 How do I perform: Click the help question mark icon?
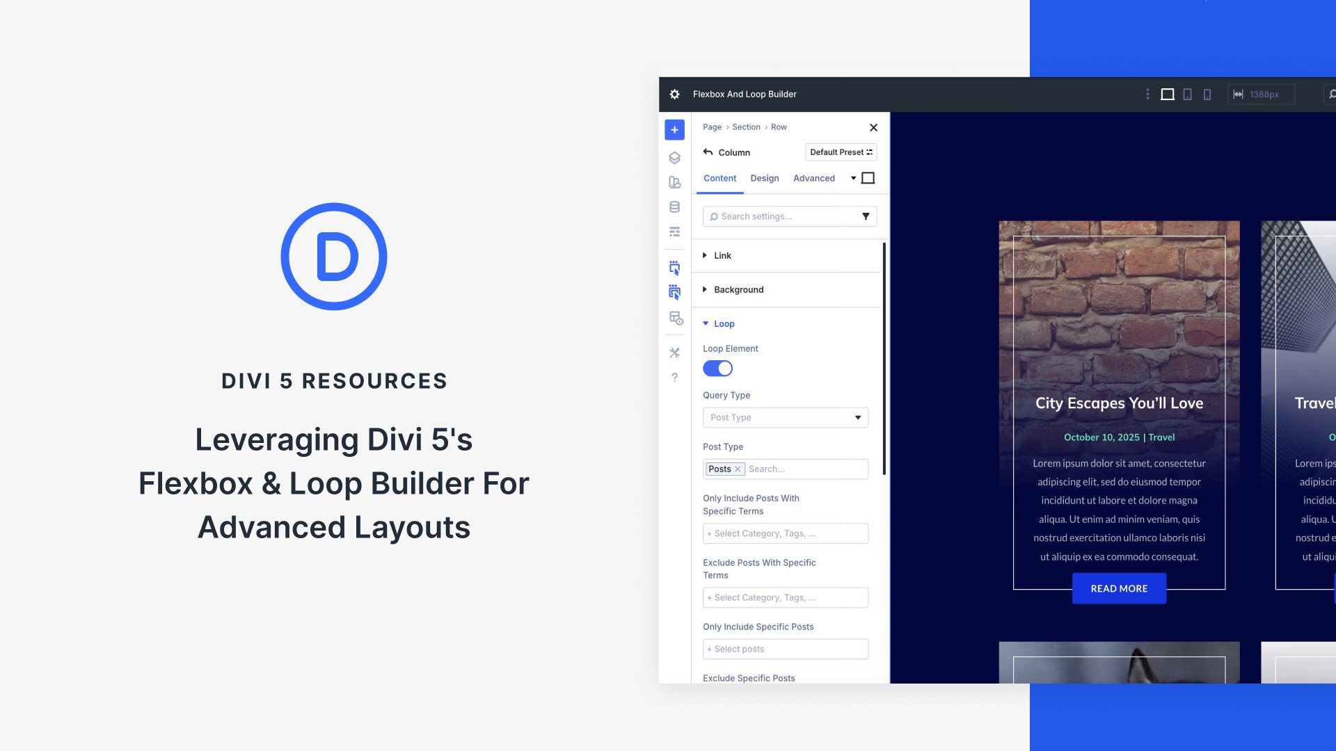pos(674,378)
